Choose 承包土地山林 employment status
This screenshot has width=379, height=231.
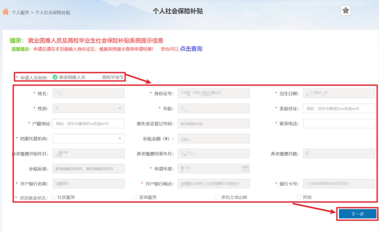(x=217, y=197)
